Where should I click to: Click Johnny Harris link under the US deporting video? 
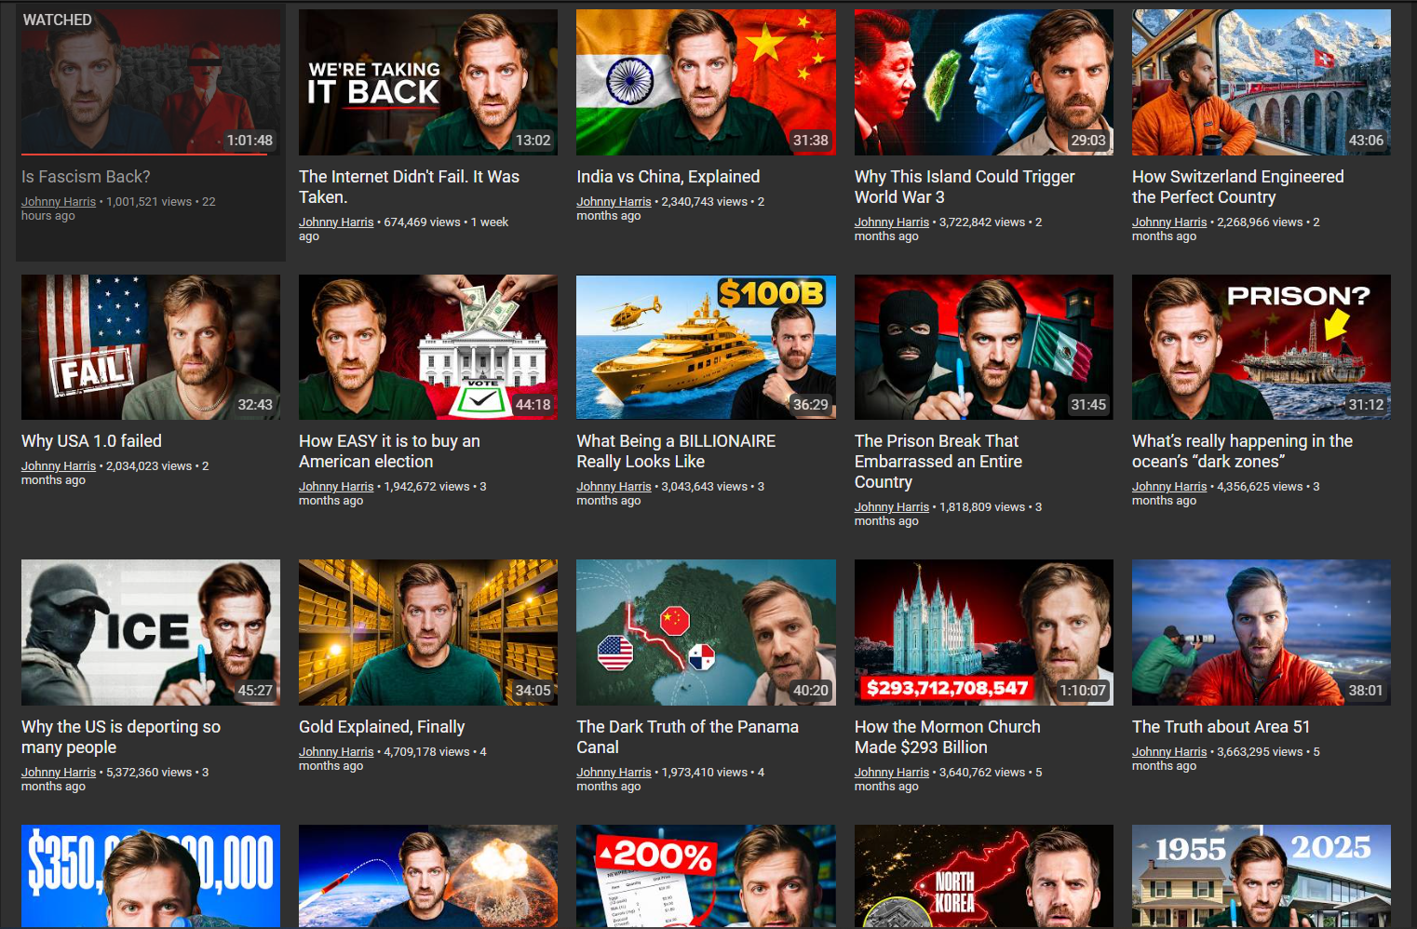(x=59, y=773)
